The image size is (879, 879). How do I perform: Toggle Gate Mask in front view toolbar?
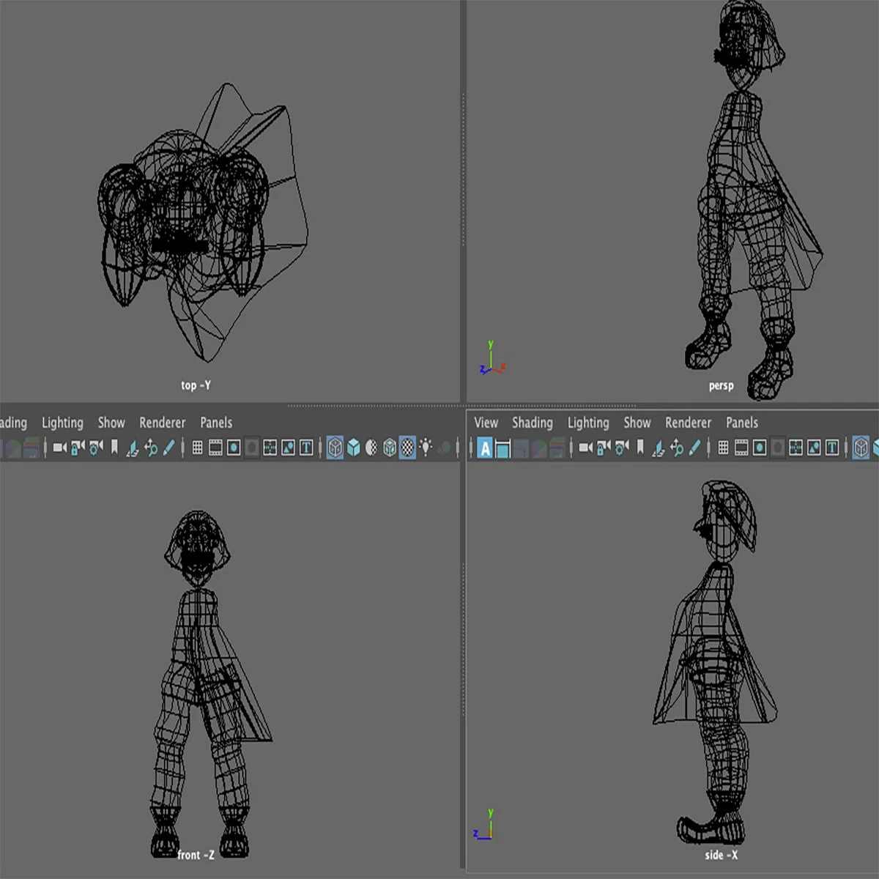tap(252, 447)
